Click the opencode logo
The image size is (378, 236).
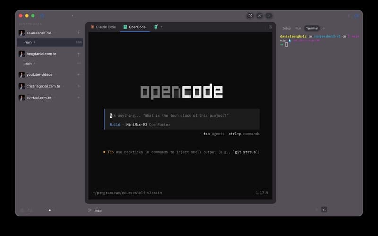click(181, 91)
